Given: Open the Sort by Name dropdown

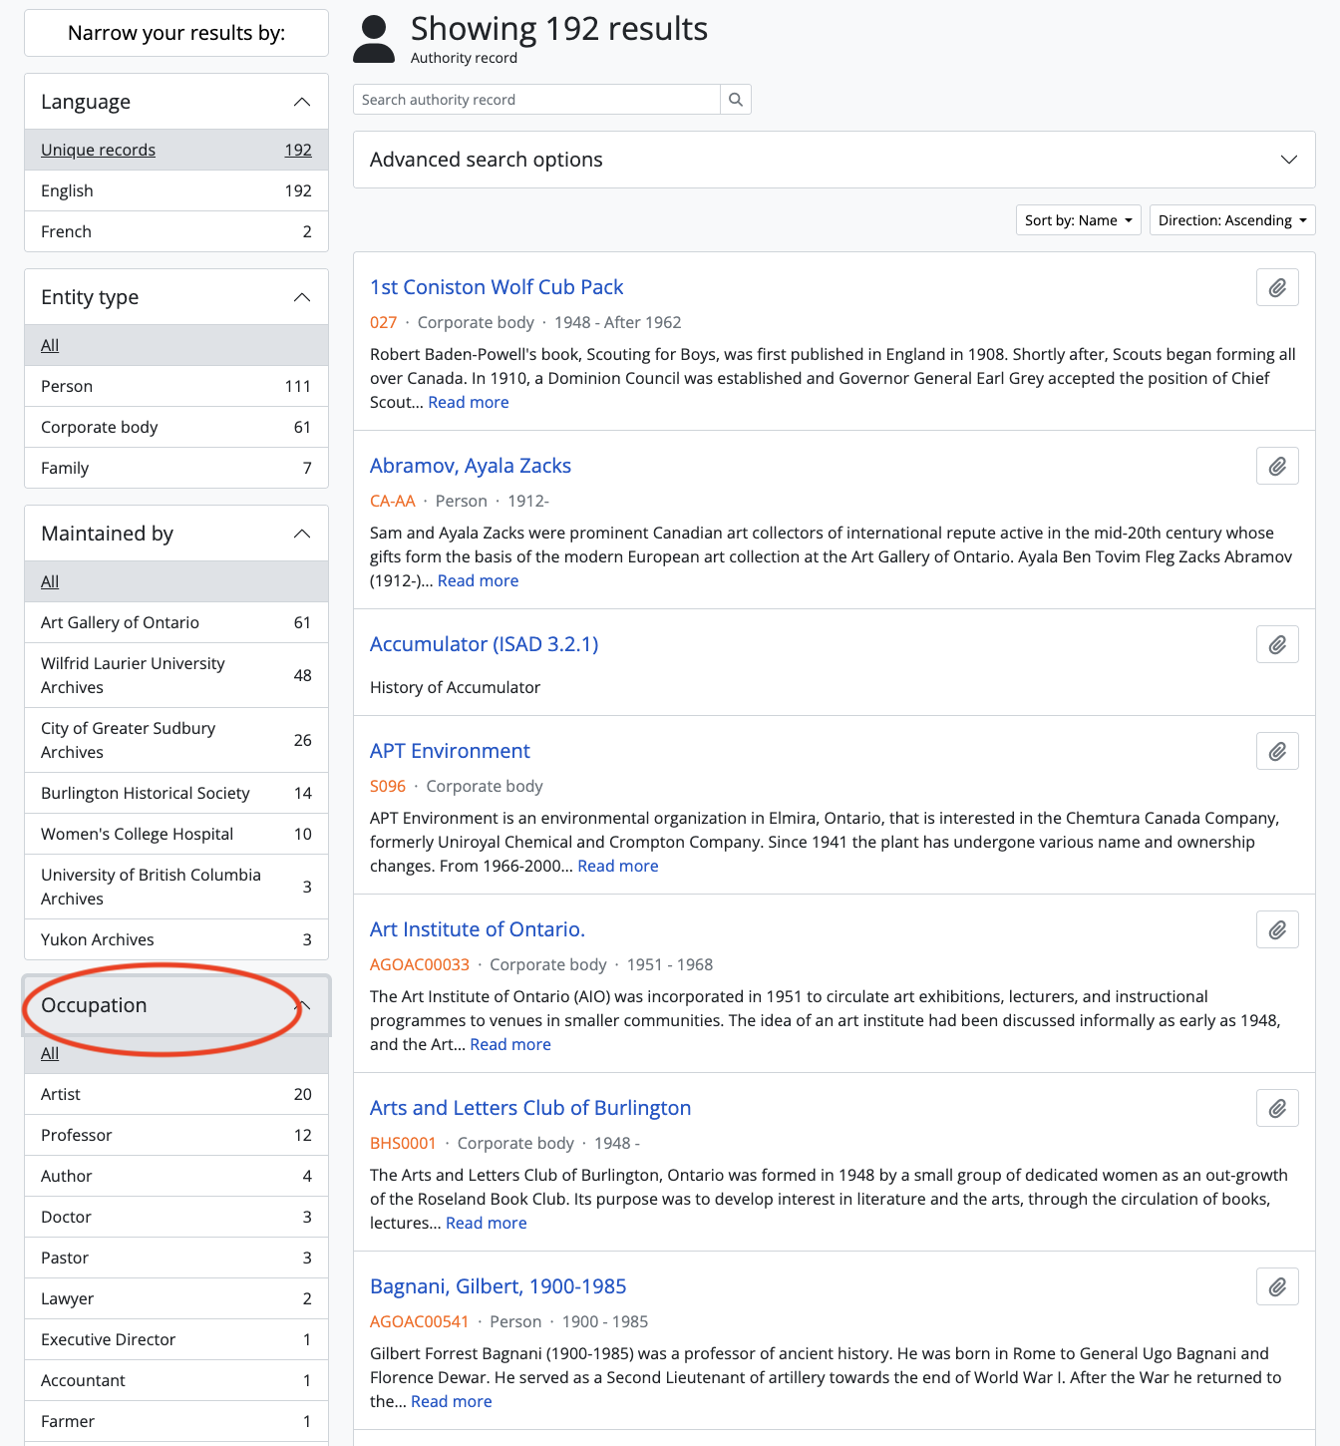Looking at the screenshot, I should (x=1077, y=220).
